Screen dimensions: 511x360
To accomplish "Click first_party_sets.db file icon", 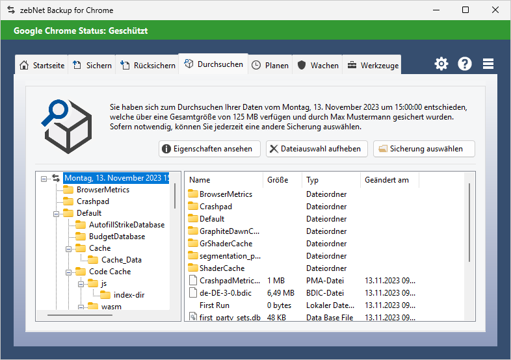I will 193,316.
